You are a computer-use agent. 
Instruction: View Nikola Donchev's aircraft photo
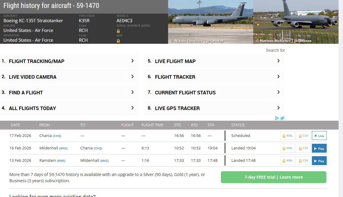point(210,21)
